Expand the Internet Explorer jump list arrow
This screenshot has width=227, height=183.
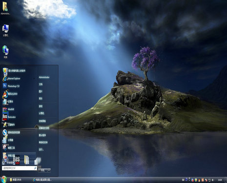click(x=34, y=79)
